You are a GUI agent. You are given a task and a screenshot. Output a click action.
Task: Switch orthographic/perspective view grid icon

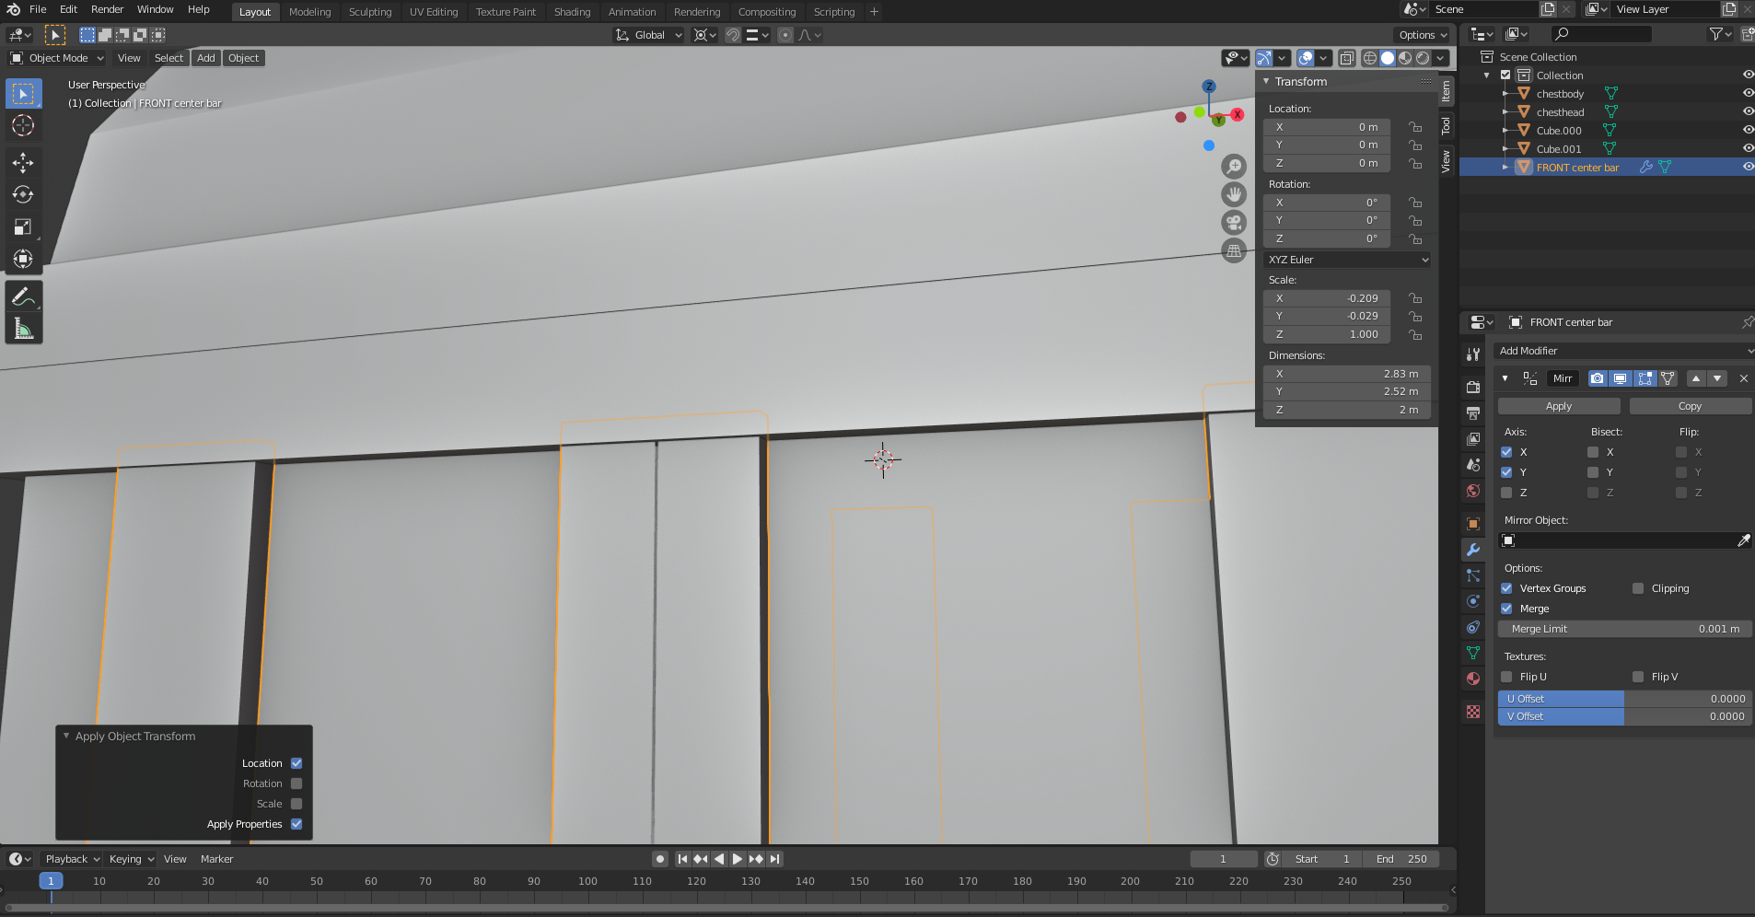pyautogui.click(x=1234, y=250)
